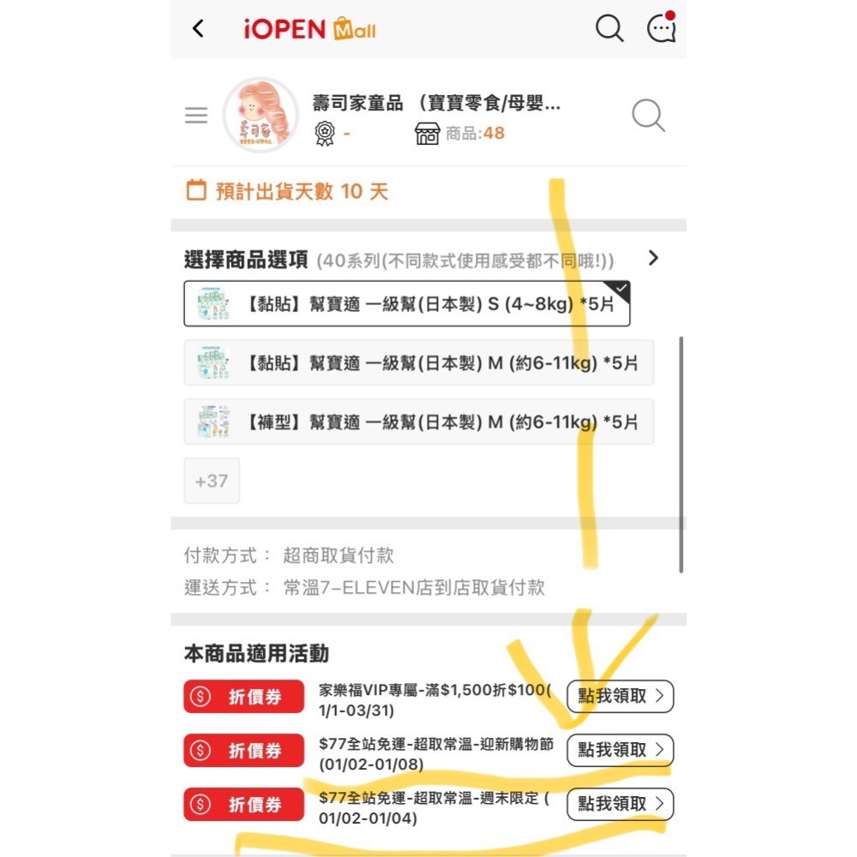Open the store hamburger menu

[196, 116]
